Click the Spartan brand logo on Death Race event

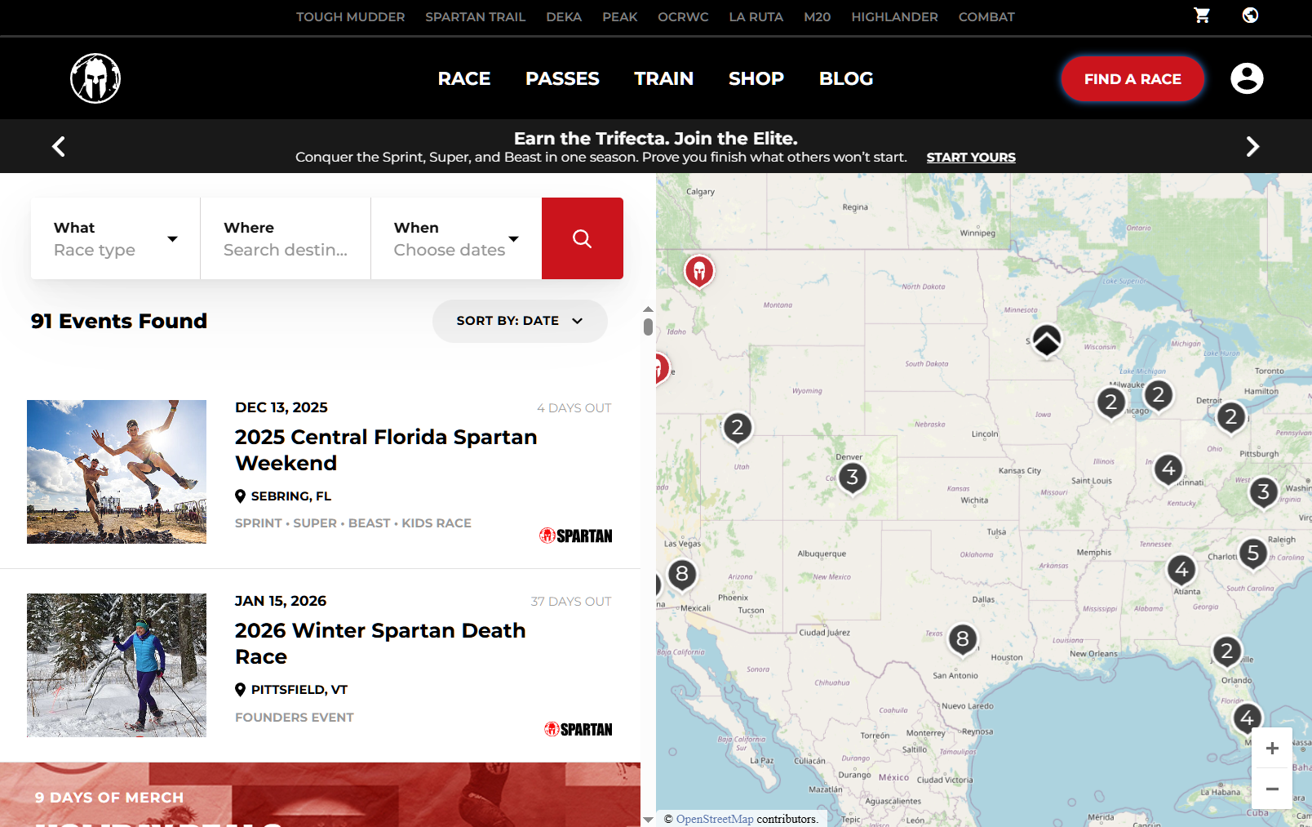point(578,729)
